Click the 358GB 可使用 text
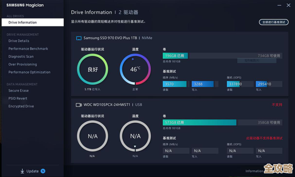 pos(269,123)
